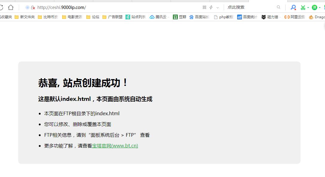Open the 广告联盟 bookmark folder

(112, 17)
